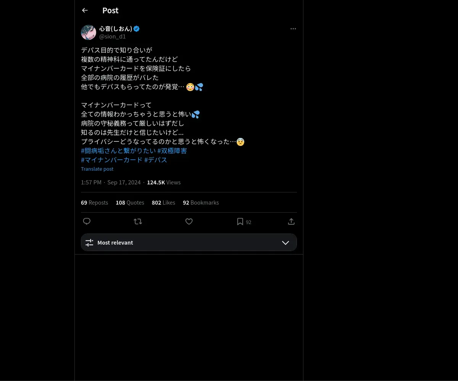This screenshot has width=458, height=381.
Task: Click the blue verified badge
Action: click(x=136, y=29)
